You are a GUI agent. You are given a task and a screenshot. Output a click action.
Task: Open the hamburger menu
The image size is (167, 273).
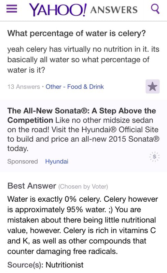(12, 9)
